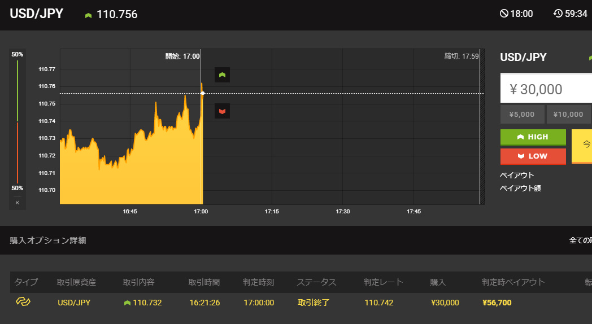Click the green up-arrow marker on chart
592x324 pixels.
coord(222,75)
